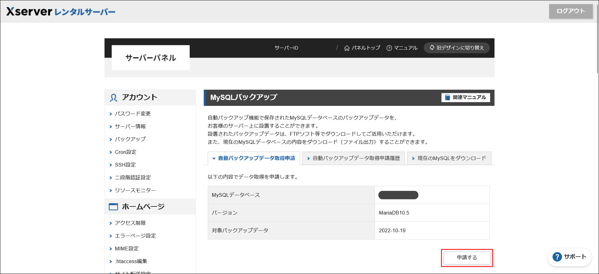Click the アカウント section heading
This screenshot has height=274, width=599.
click(139, 97)
